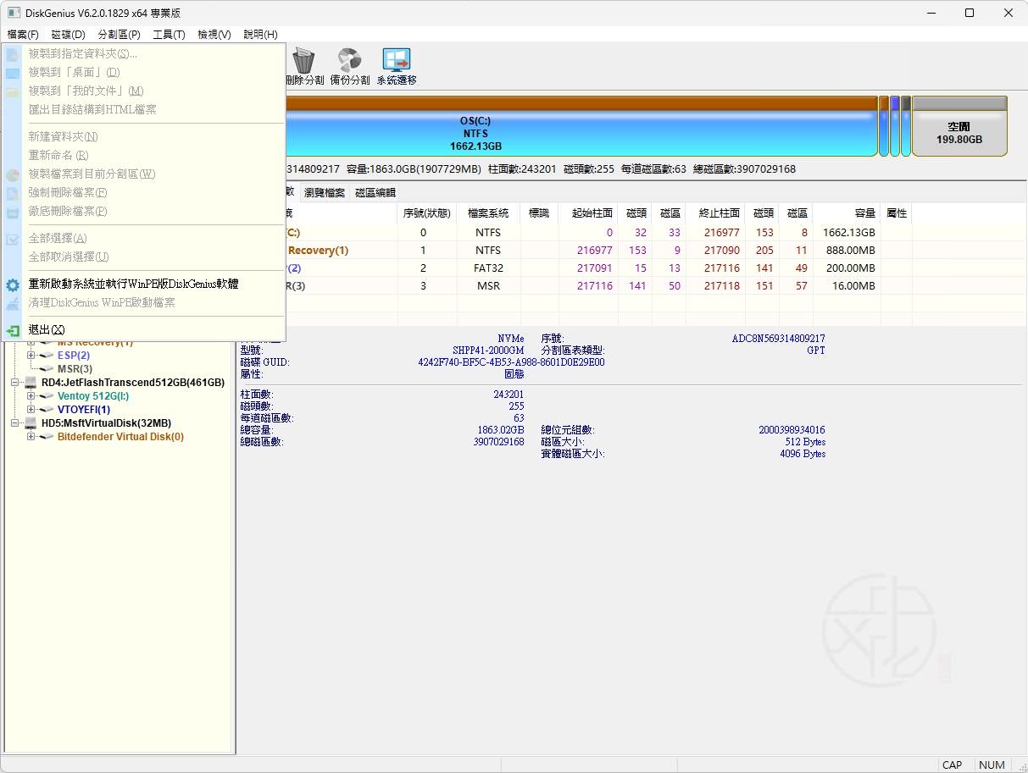This screenshot has width=1028, height=773.
Task: Sort by the 起始柱面 column header
Action: [x=588, y=213]
